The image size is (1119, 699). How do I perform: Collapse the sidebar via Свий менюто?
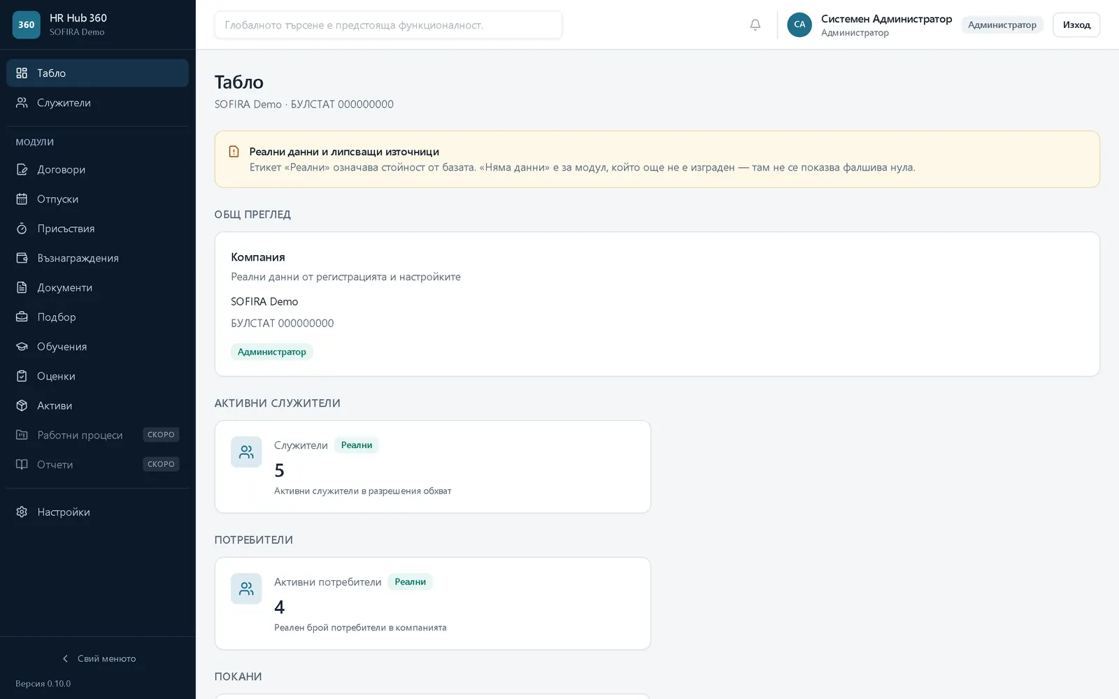[98, 658]
